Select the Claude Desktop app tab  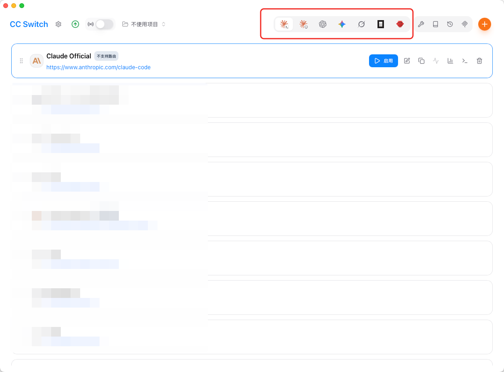tap(303, 24)
